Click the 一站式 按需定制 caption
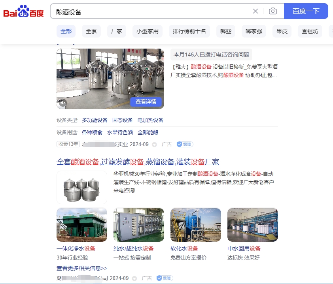 [x=132, y=258]
